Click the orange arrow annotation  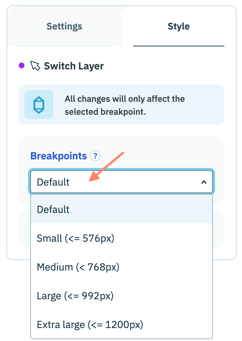coord(106,167)
